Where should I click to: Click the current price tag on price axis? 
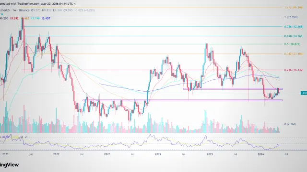[x=304, y=93]
